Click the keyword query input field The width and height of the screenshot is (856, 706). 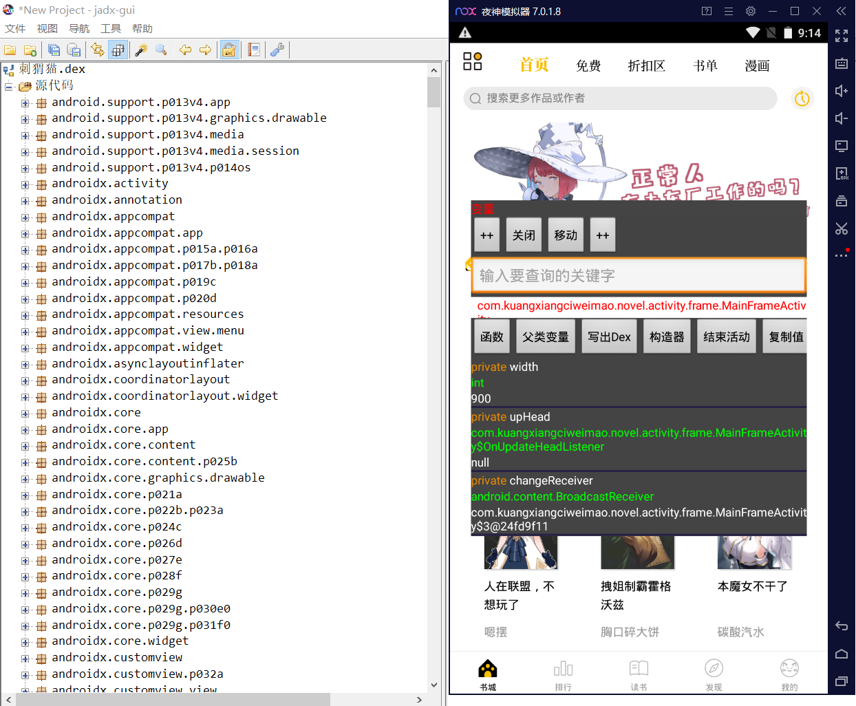click(639, 276)
